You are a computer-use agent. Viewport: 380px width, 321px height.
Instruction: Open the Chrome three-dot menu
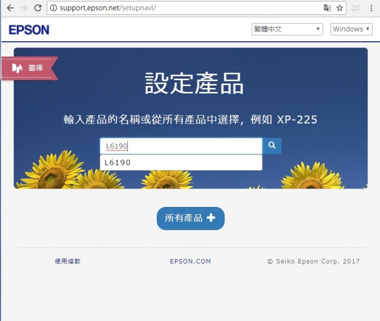(x=371, y=8)
